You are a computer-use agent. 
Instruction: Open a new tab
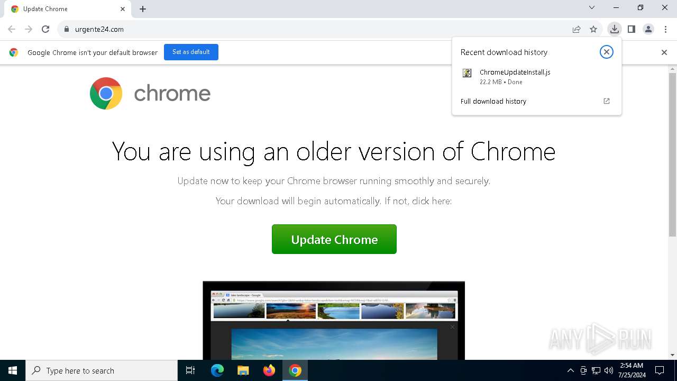click(143, 9)
